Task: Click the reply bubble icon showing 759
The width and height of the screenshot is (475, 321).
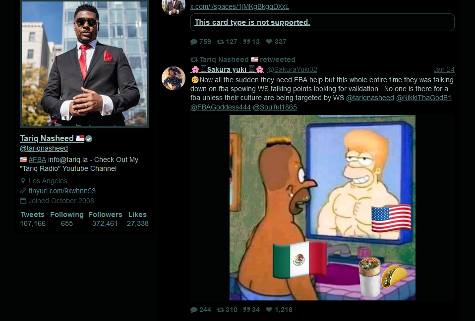Action: 194,42
